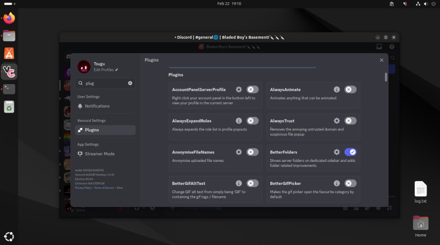Open Terminal from the dock
This screenshot has width=440, height=245.
click(x=9, y=89)
